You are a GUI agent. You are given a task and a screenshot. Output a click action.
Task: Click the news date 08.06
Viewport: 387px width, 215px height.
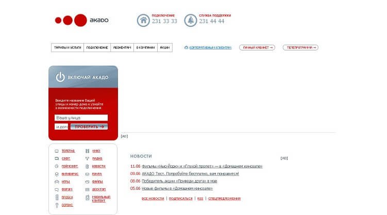(135, 181)
